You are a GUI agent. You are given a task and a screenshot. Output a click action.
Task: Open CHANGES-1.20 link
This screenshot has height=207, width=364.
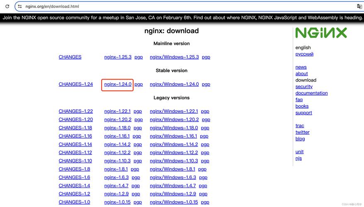coord(76,120)
